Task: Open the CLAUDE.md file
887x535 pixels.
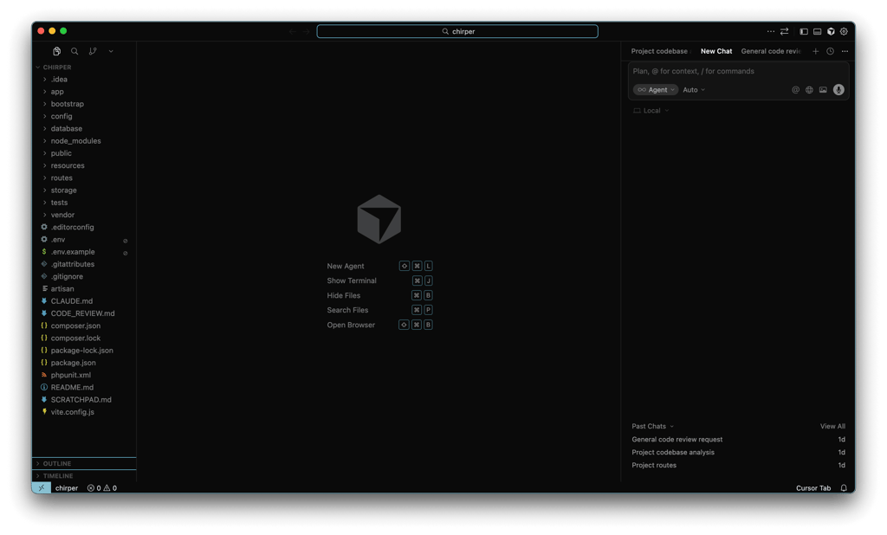Action: 84,301
